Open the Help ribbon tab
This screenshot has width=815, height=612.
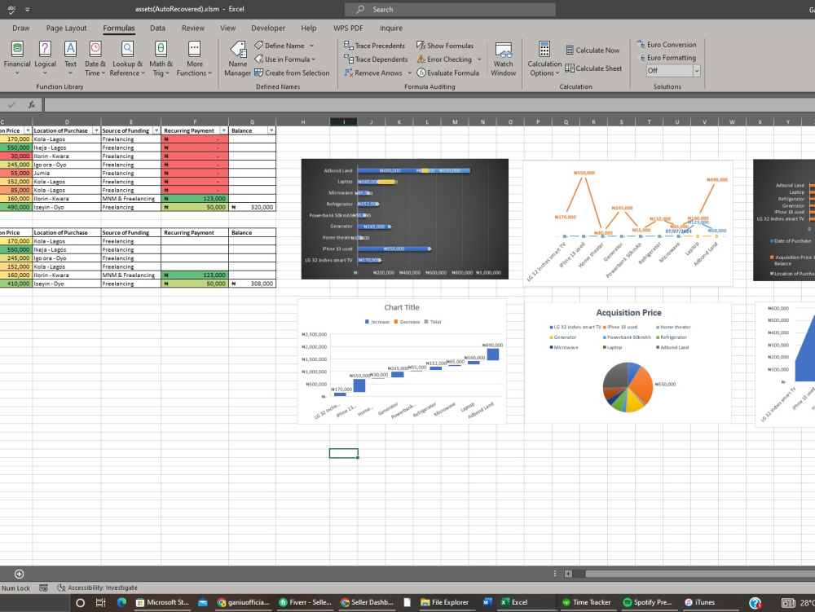click(x=308, y=28)
